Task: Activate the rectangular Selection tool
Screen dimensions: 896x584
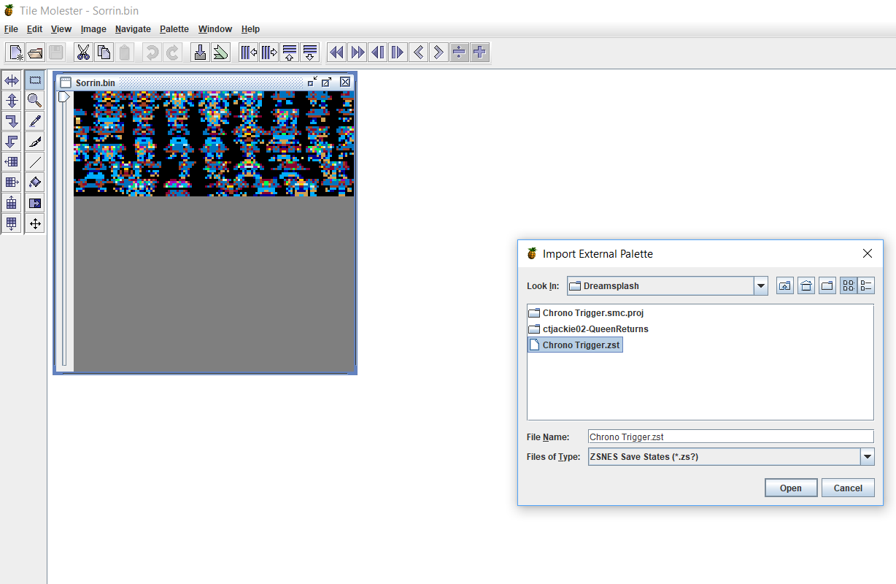Action: coord(34,80)
